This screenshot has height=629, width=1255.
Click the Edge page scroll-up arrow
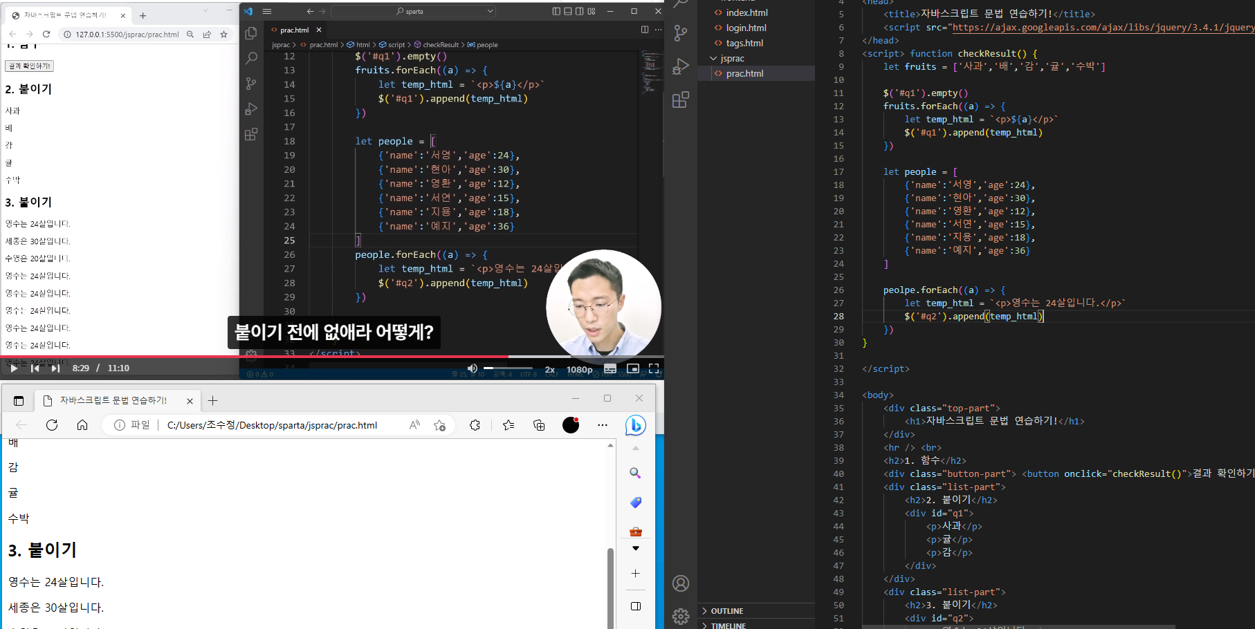tap(610, 446)
